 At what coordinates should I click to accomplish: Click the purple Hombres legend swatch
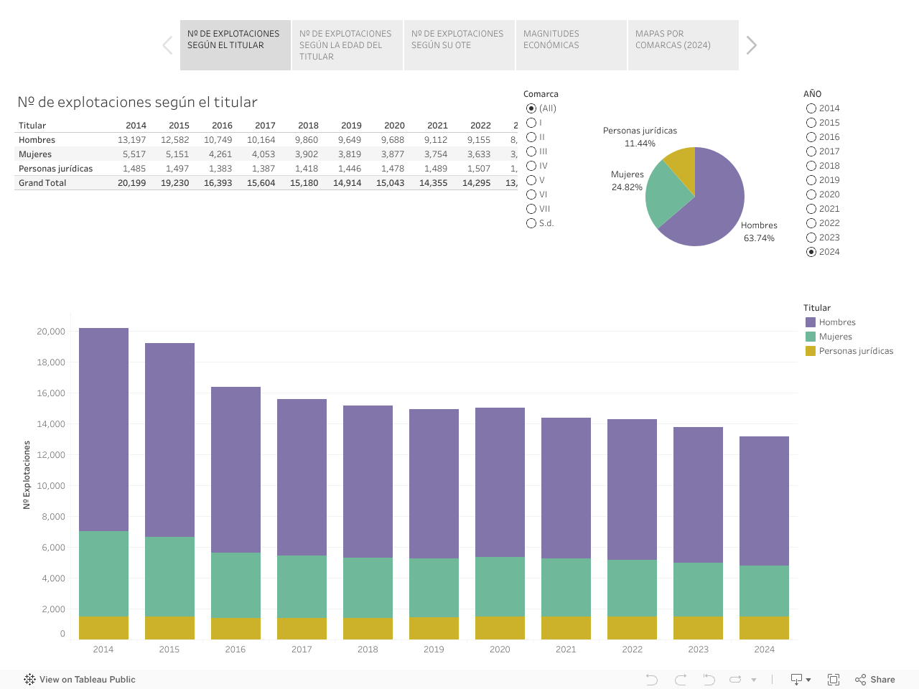tap(811, 322)
